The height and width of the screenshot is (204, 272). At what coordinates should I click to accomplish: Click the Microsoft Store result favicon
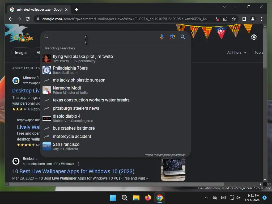pos(16,80)
